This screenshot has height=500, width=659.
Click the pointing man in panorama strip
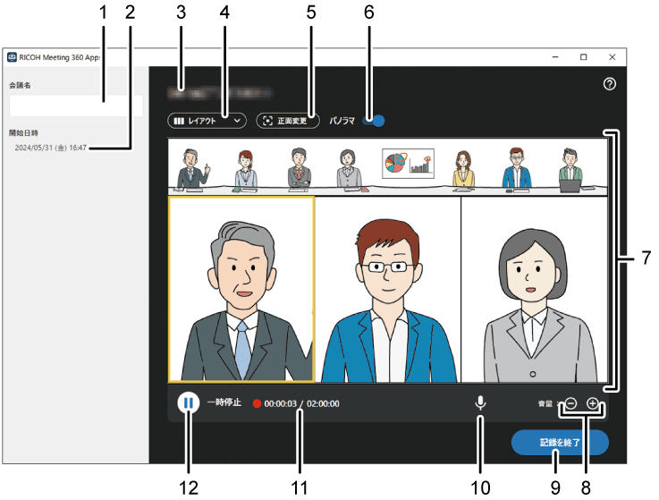click(192, 169)
